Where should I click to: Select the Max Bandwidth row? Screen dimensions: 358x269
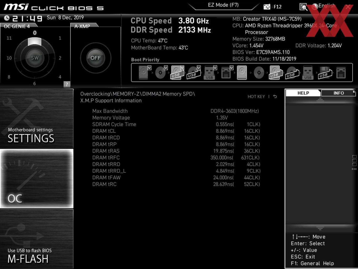pyautogui.click(x=176, y=111)
